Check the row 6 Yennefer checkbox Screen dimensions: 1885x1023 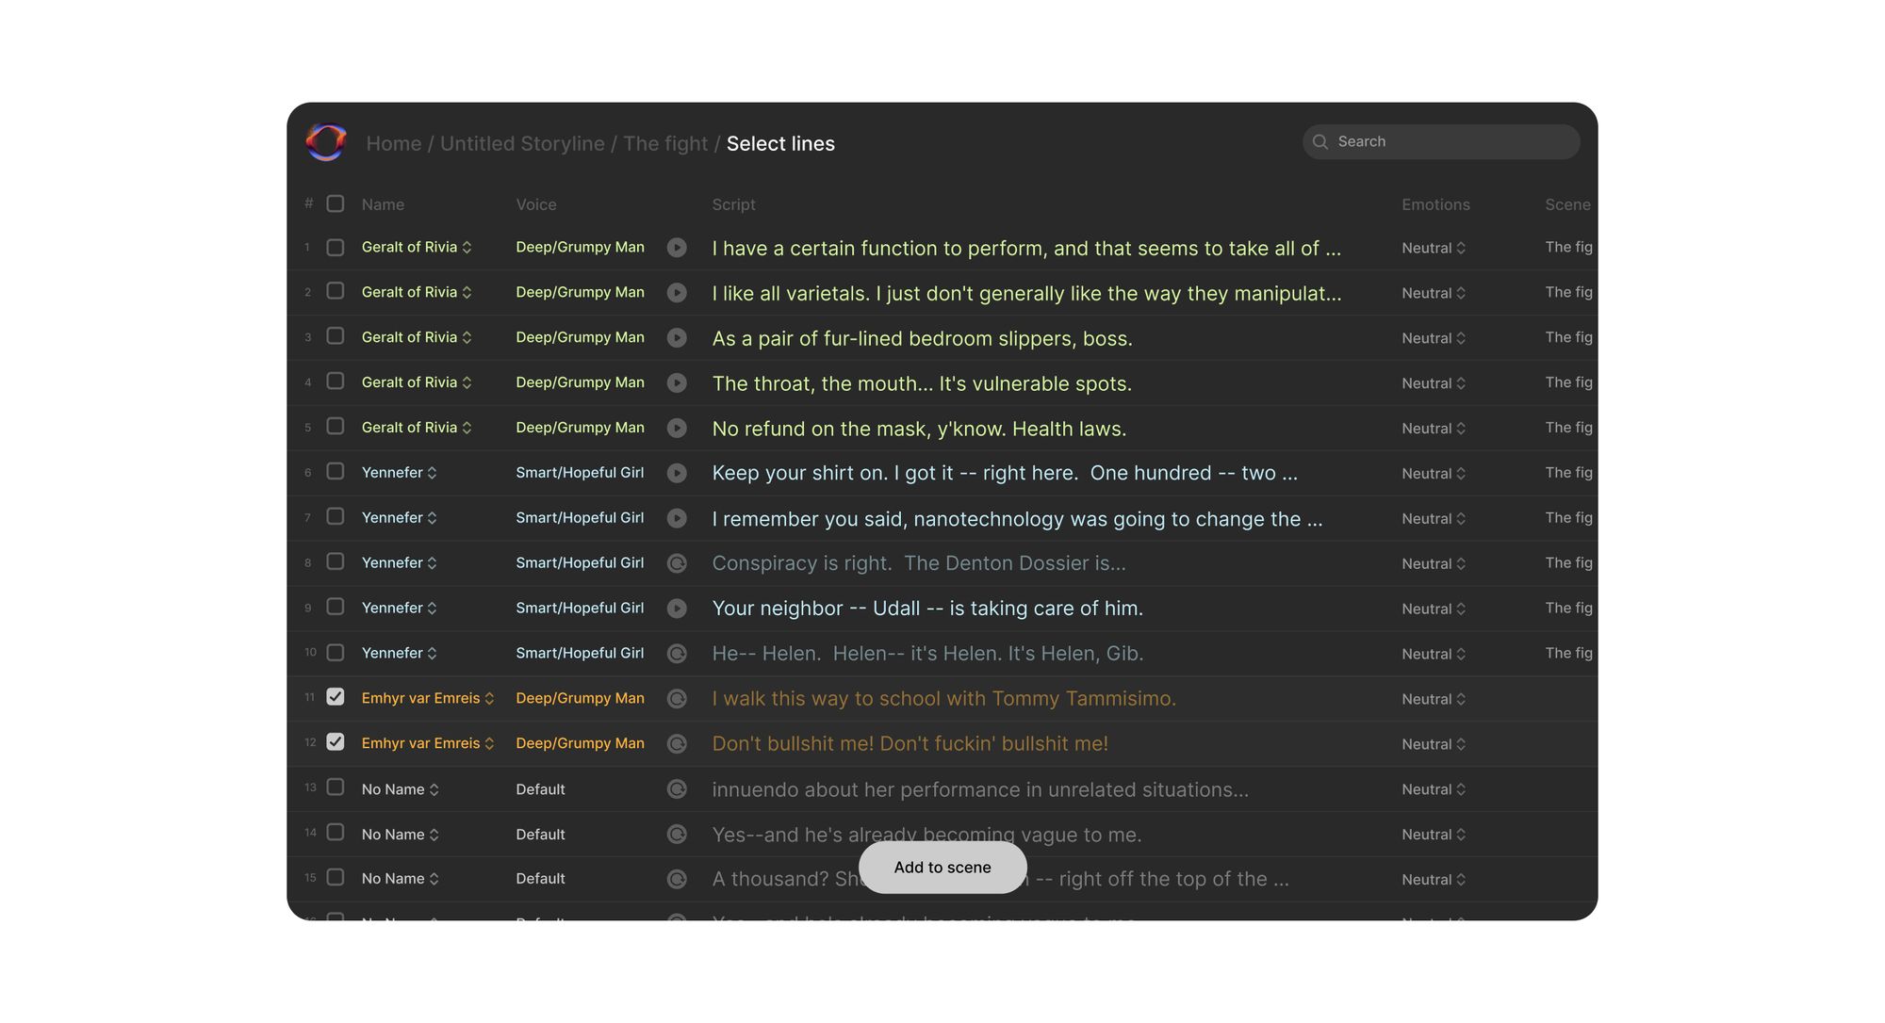click(336, 471)
